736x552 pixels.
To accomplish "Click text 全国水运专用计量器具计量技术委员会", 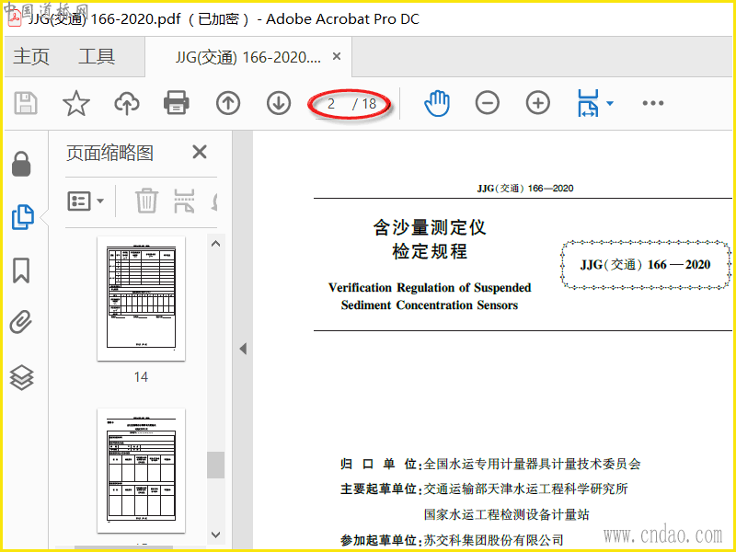I will [533, 464].
